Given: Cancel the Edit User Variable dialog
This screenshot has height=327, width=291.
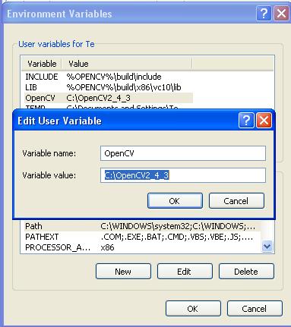Looking at the screenshot, I should (236, 201).
